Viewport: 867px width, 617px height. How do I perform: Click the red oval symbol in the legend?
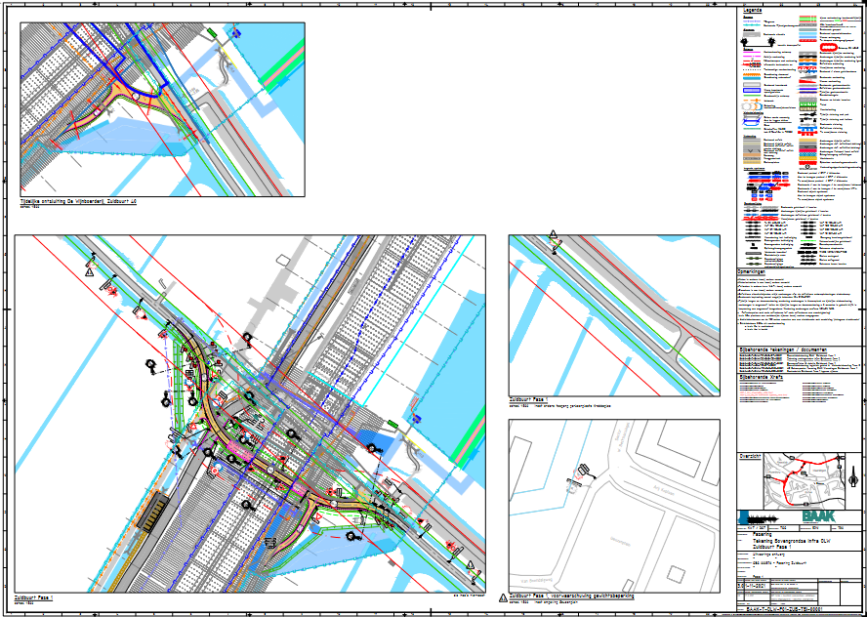pyautogui.click(x=827, y=46)
